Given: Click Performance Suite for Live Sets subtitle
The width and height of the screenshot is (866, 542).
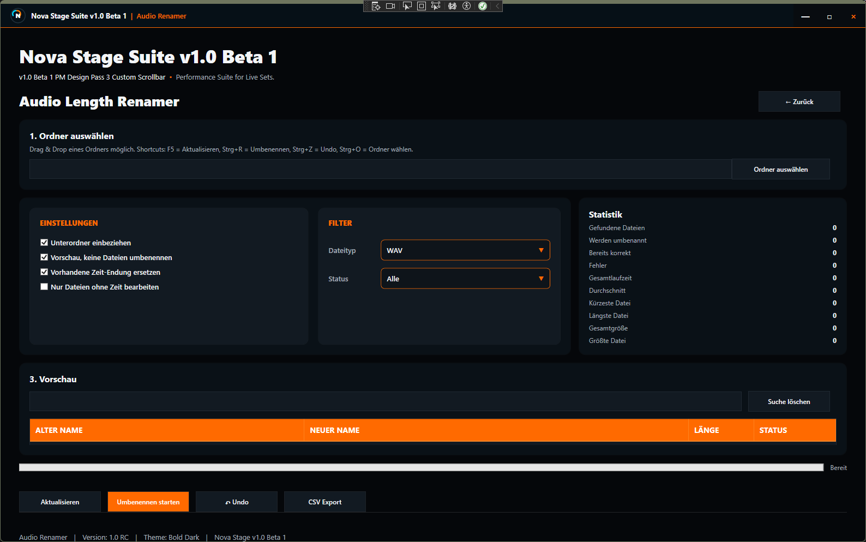Looking at the screenshot, I should [225, 77].
